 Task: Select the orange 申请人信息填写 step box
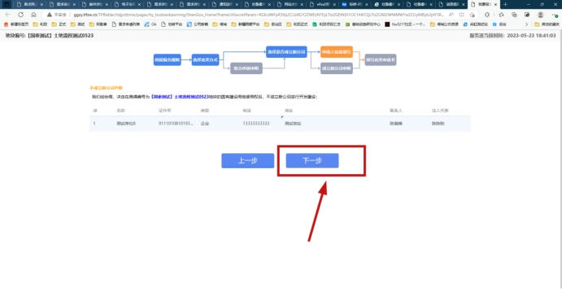pos(336,52)
